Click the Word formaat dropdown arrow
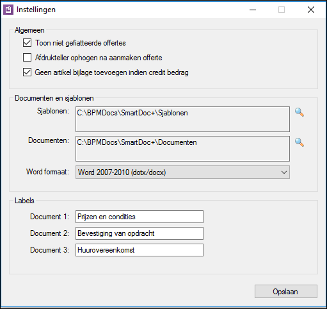This screenshot has height=309, width=327. tap(284, 172)
